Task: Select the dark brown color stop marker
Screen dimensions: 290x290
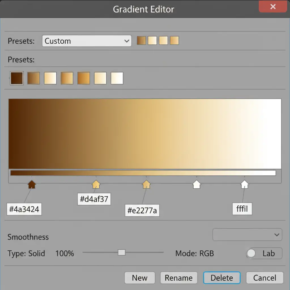Action: tap(32, 185)
